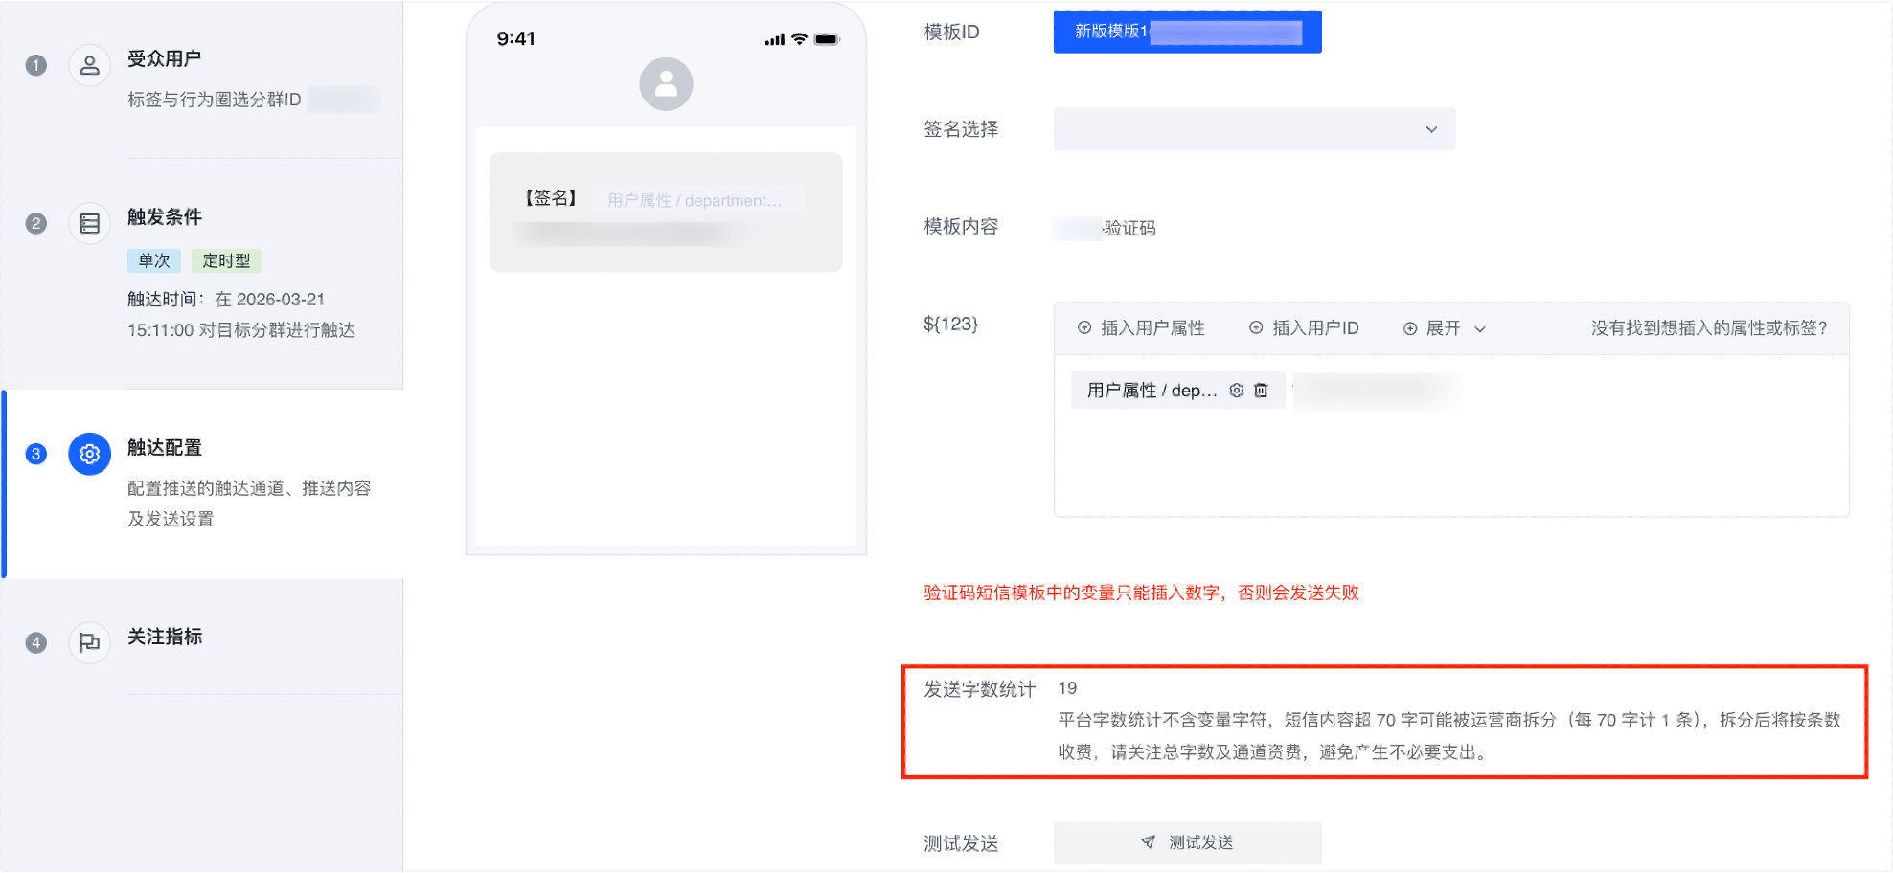1893x873 pixels.
Task: Delete the 用户属性 / dep… tag with trash icon
Action: pyautogui.click(x=1261, y=391)
